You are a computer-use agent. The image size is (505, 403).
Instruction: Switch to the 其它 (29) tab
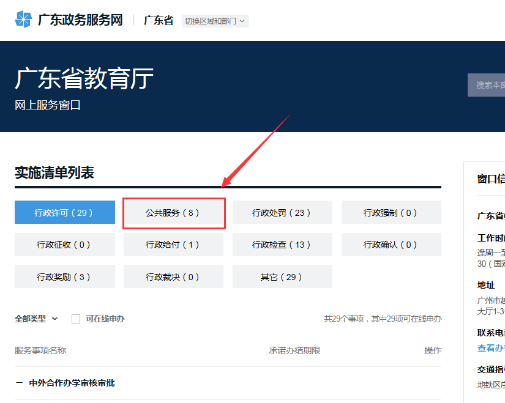282,276
